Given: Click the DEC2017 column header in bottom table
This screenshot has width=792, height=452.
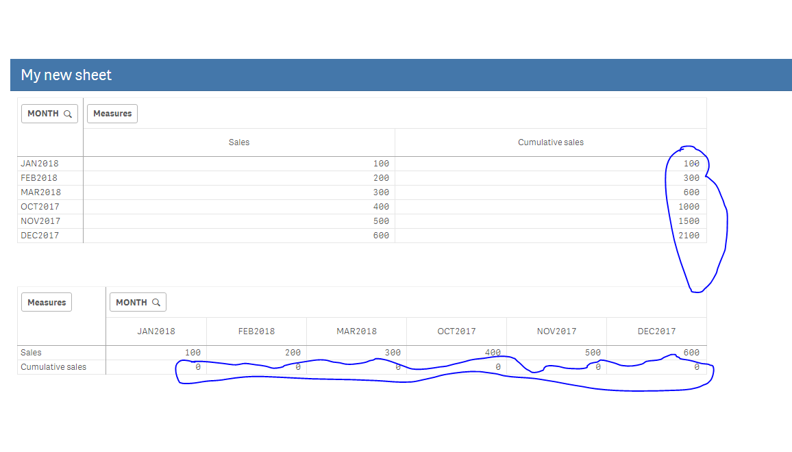Looking at the screenshot, I should [656, 331].
